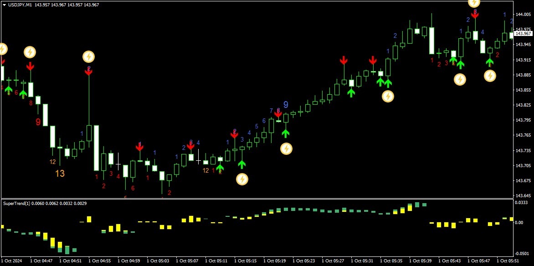Click the large red 9 count label
This screenshot has width=534, height=266.
pos(38,122)
